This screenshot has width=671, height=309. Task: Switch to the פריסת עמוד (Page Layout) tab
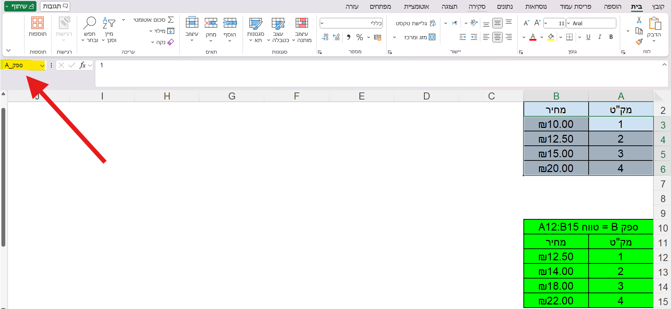click(x=575, y=7)
